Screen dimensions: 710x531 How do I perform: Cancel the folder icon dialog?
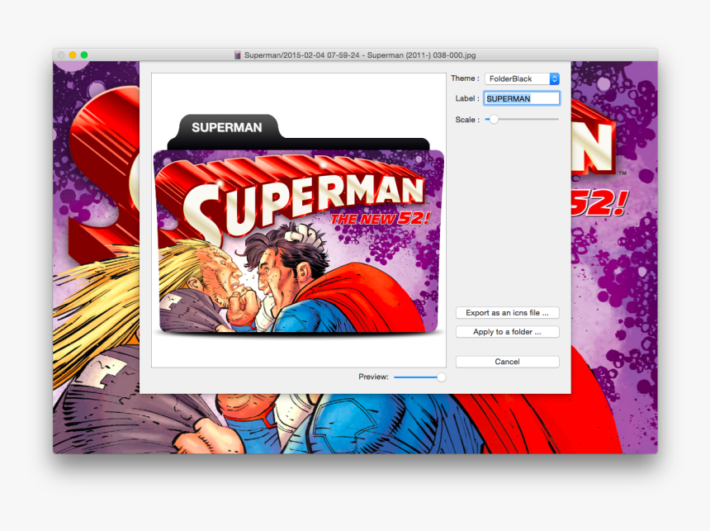click(507, 361)
